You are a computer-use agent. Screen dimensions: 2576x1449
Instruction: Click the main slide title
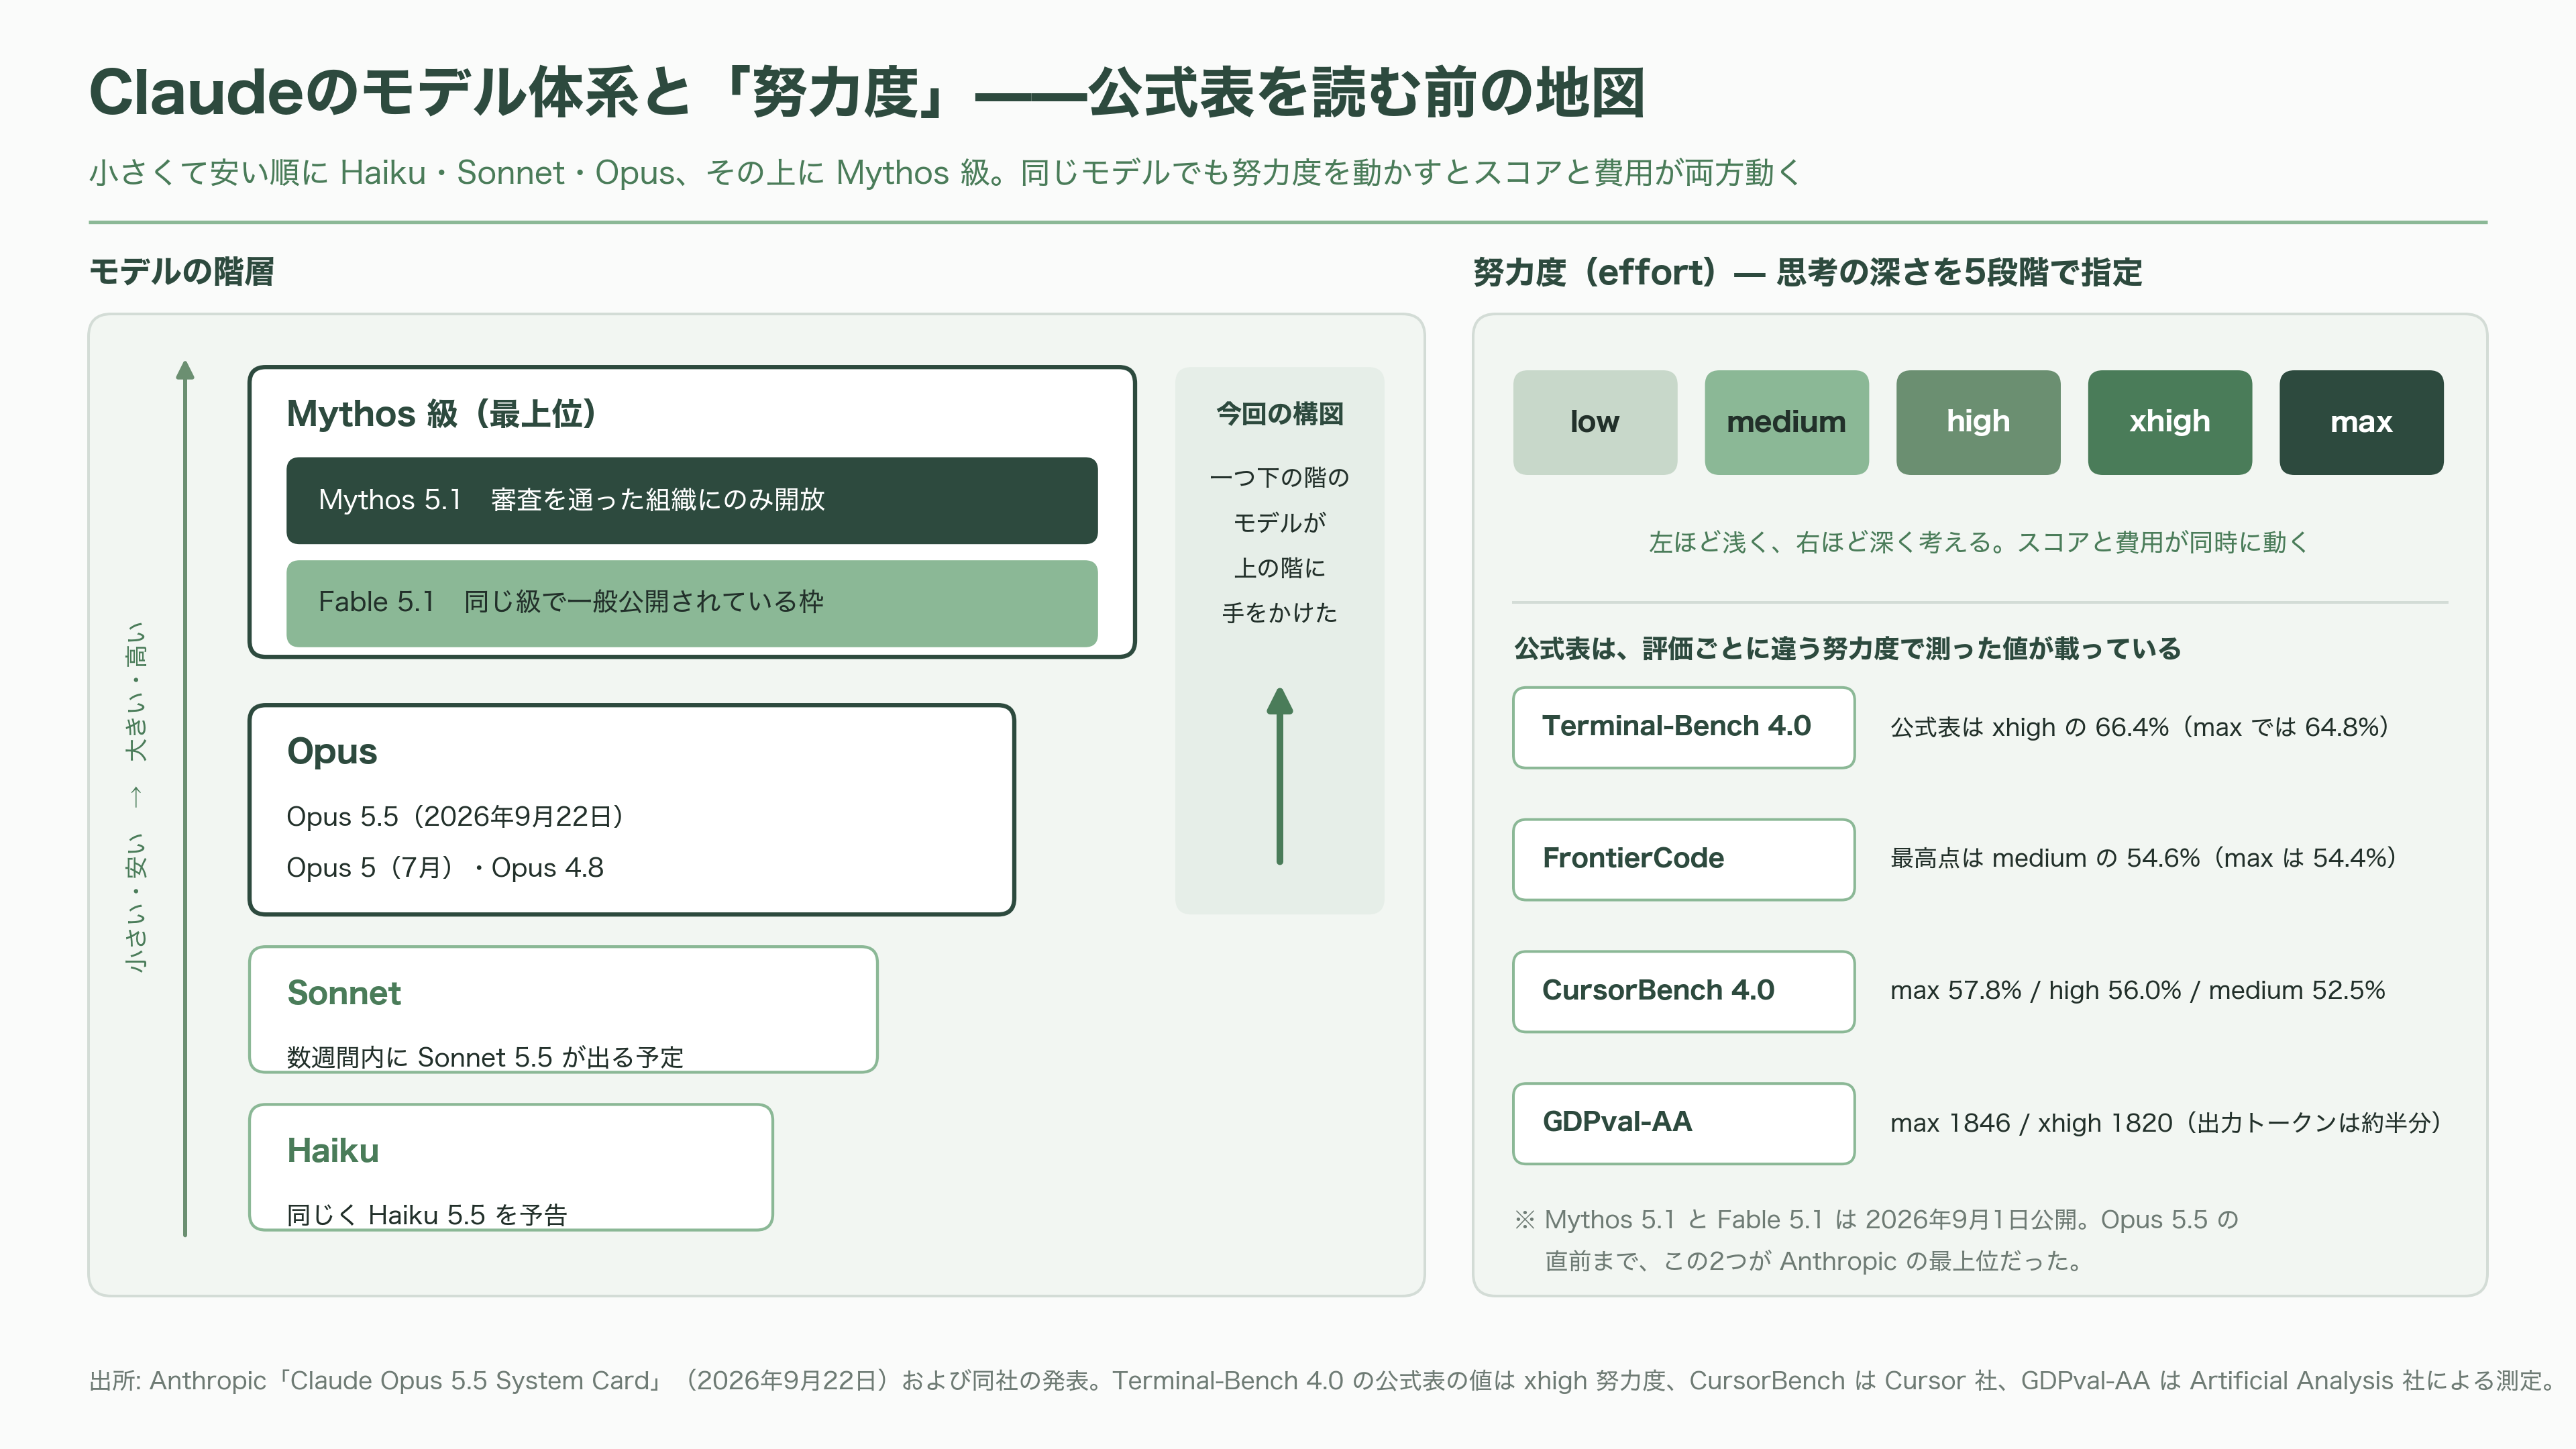[x=867, y=93]
